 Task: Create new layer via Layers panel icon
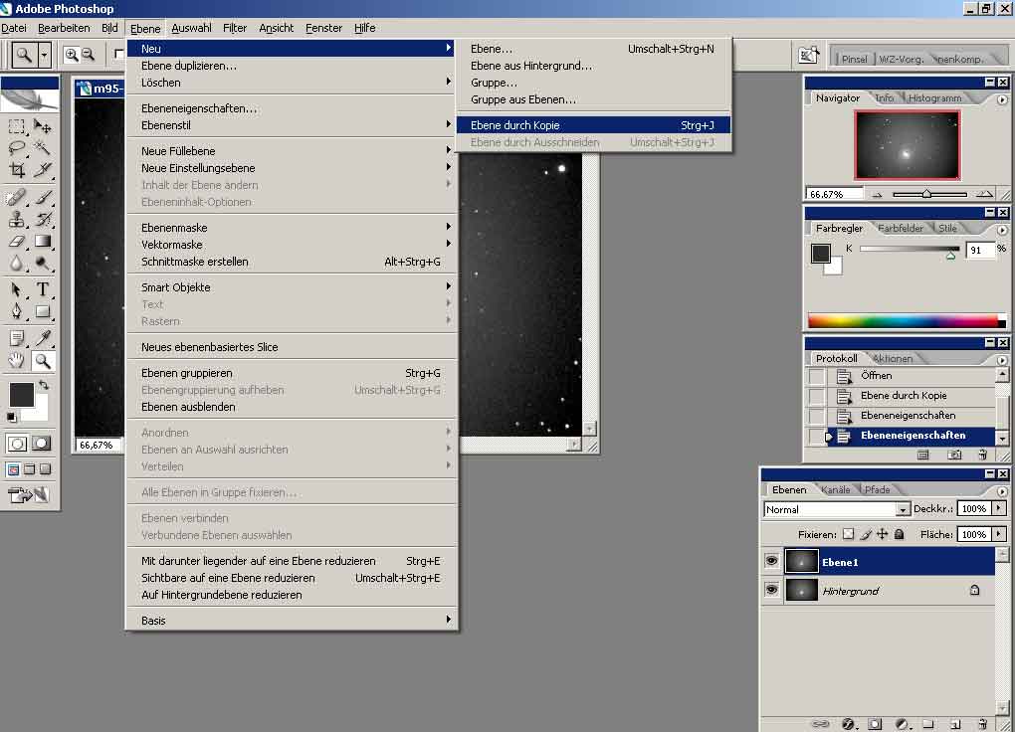pyautogui.click(x=955, y=724)
